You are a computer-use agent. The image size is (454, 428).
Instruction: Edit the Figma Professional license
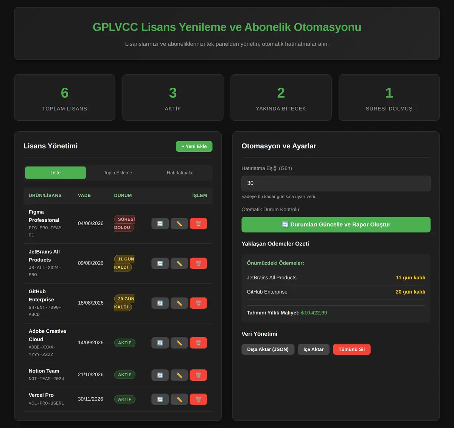(x=179, y=224)
